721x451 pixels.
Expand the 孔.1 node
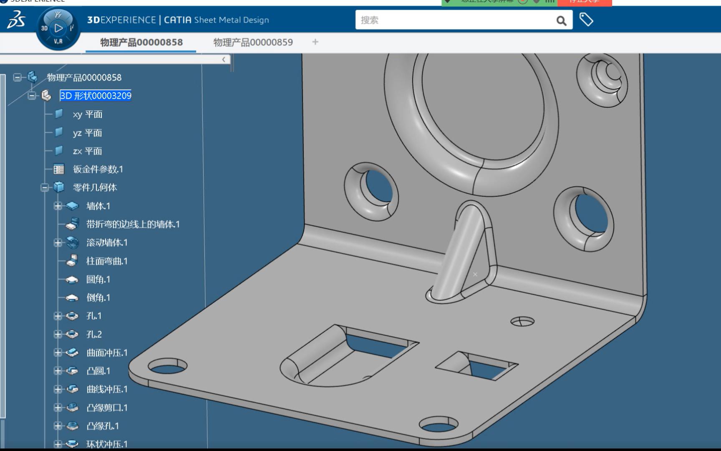coord(58,316)
